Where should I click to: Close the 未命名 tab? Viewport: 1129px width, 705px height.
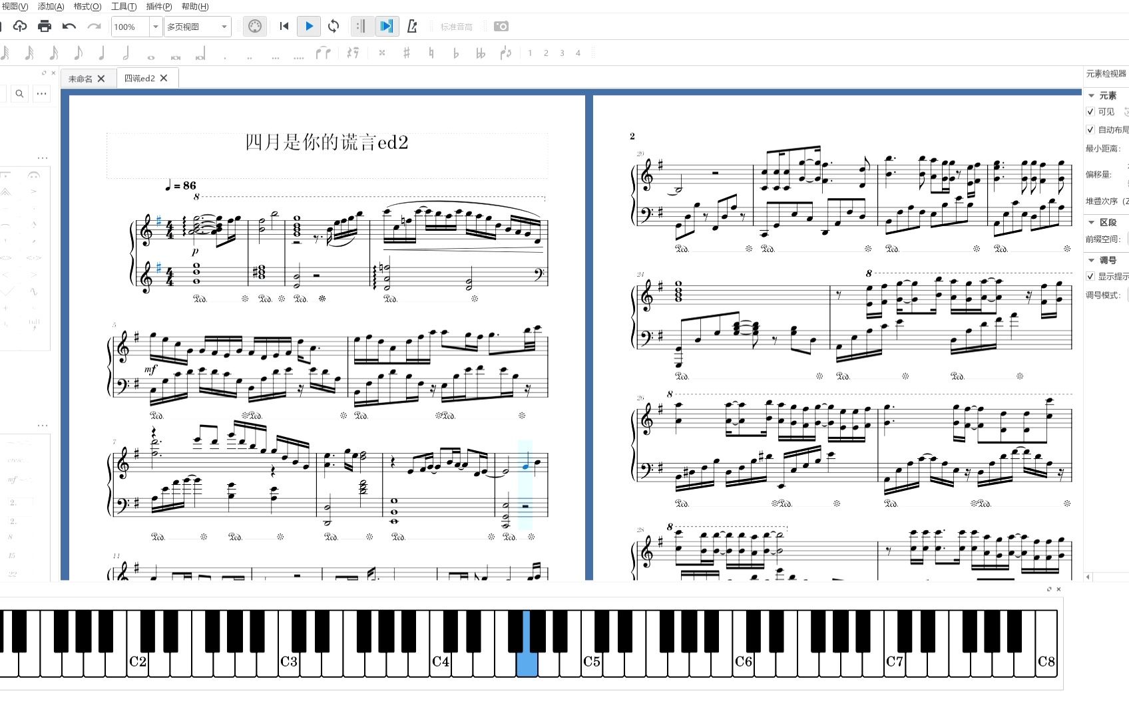click(101, 78)
